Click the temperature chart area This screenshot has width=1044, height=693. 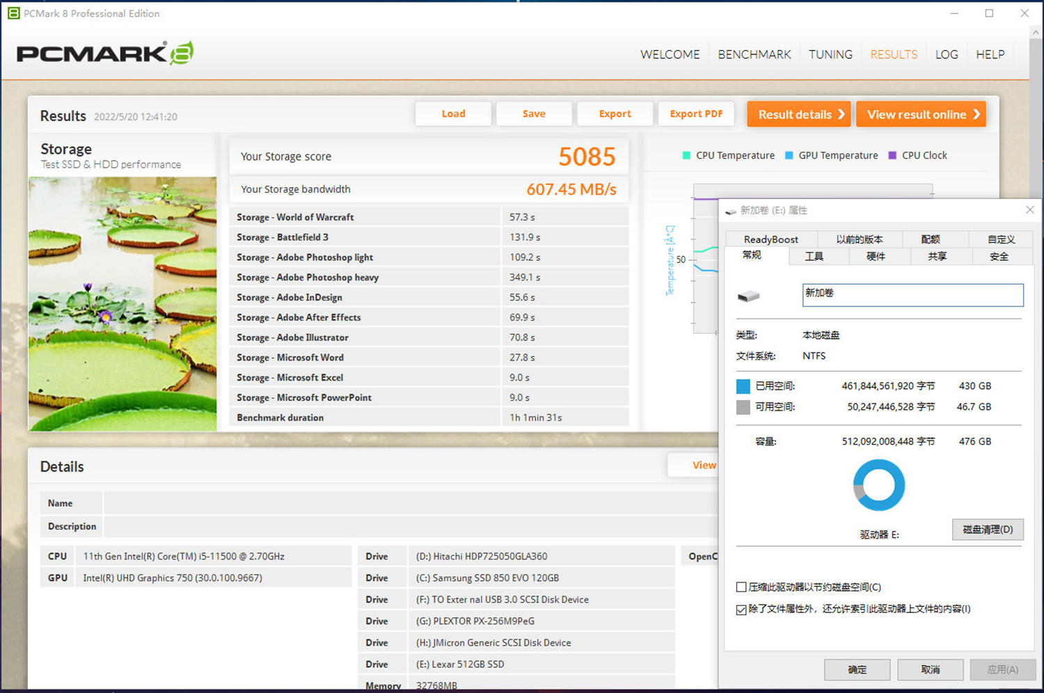[x=705, y=259]
